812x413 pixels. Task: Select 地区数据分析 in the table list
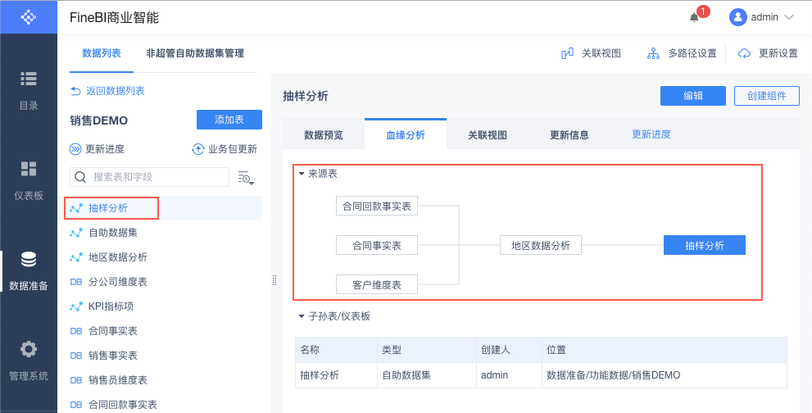click(117, 257)
